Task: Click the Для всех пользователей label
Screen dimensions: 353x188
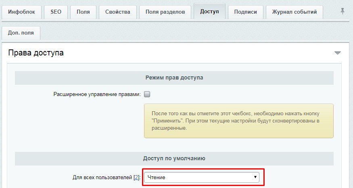Action: 102,177
